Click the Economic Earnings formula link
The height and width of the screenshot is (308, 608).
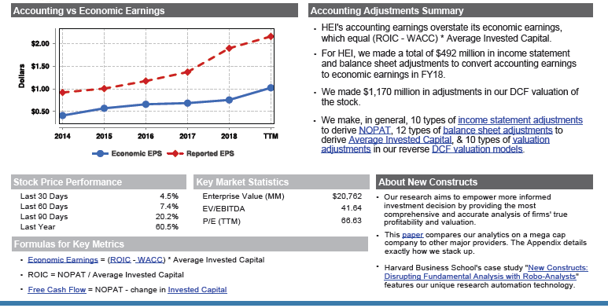pyautogui.click(x=63, y=260)
